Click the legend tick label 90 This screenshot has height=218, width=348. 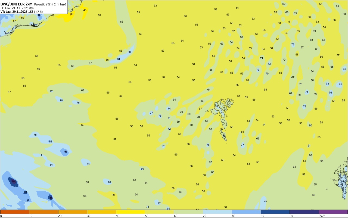[x=263, y=216]
